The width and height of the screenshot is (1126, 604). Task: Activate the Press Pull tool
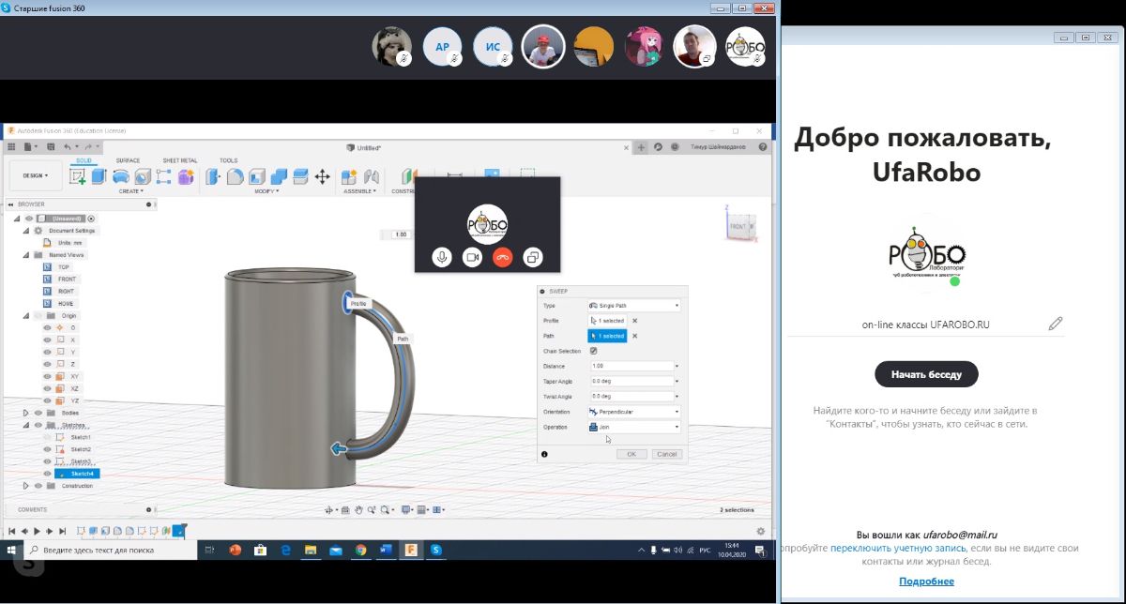215,176
